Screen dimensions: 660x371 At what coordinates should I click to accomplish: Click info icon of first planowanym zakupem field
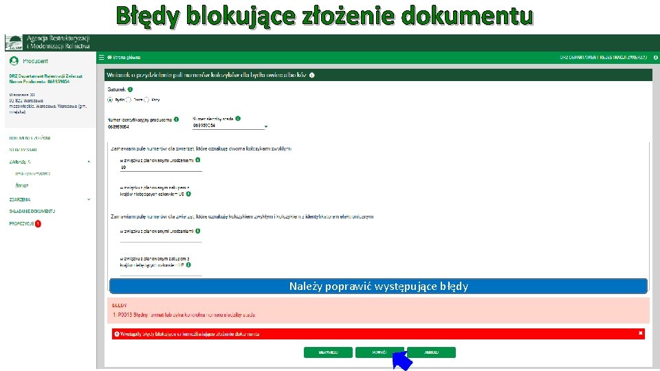188,194
